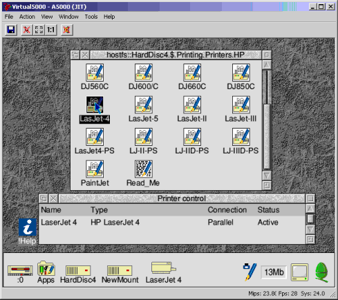Click the Printer control scrollbar thumb
338x300 pixels.
[x=310, y=219]
